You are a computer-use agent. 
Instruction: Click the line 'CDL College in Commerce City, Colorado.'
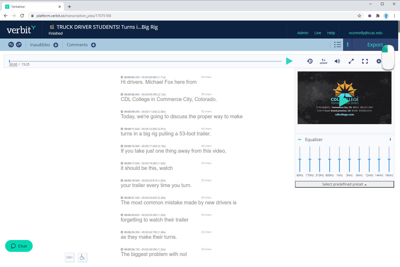(169, 99)
